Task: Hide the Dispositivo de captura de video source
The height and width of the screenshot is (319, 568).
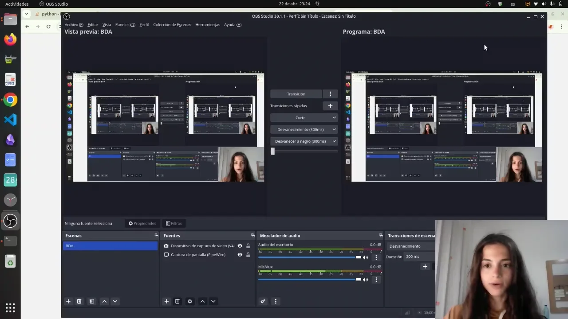Action: click(240, 246)
